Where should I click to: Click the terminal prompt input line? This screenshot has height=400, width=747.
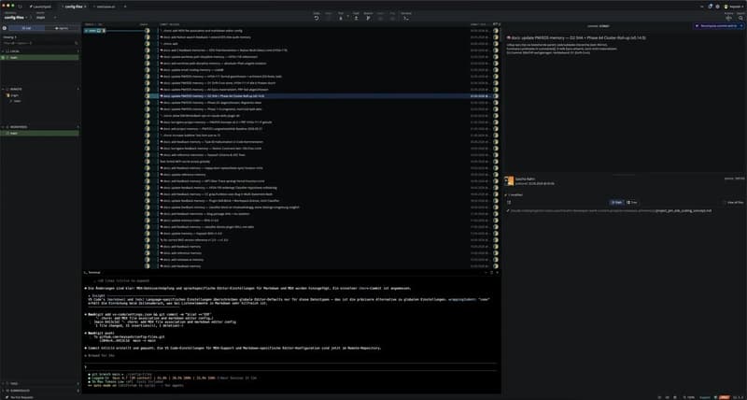(x=290, y=366)
